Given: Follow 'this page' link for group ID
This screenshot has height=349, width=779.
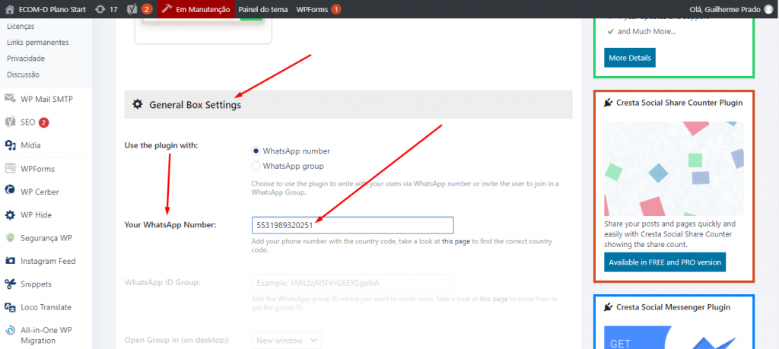Looking at the screenshot, I should click(493, 300).
